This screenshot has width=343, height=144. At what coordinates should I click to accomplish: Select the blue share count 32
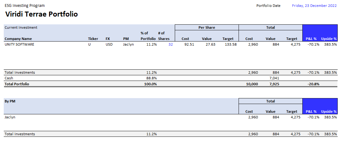point(171,45)
